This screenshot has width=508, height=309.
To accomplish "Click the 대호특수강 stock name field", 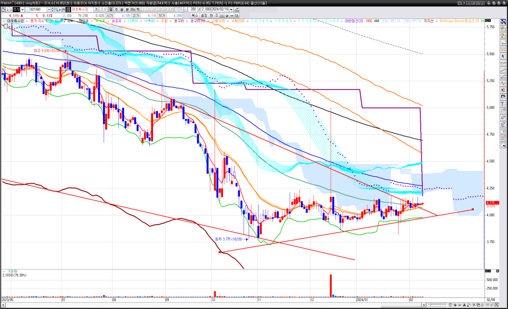I will click(x=82, y=9).
